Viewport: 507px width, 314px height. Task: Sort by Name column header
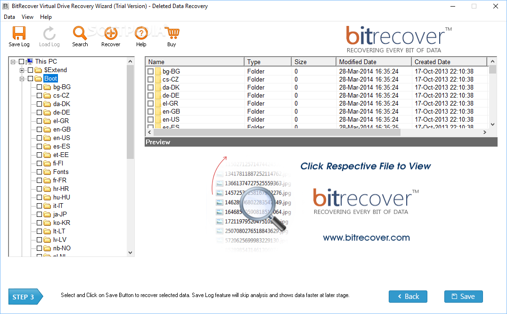click(195, 62)
